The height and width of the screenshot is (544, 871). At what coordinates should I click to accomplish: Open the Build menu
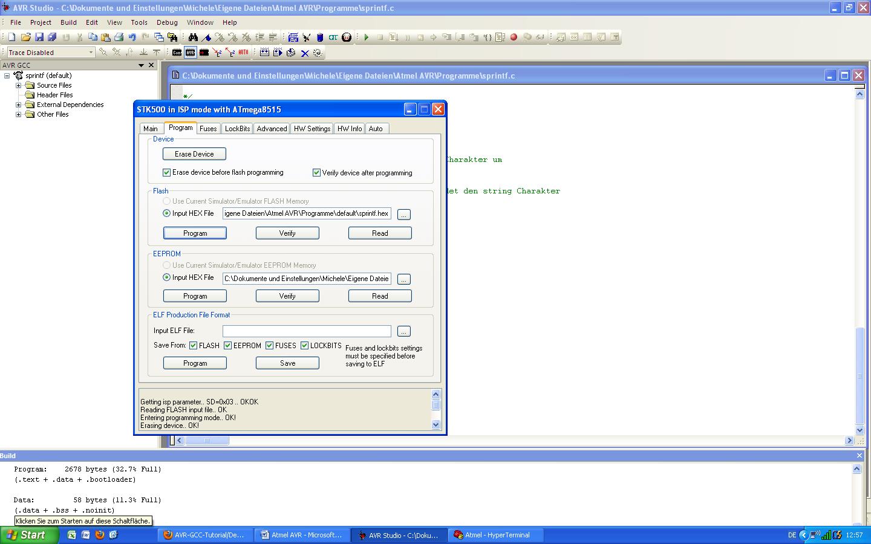pos(68,22)
